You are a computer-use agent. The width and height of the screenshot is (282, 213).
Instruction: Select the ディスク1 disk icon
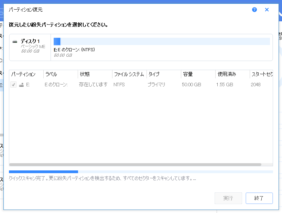[15, 41]
